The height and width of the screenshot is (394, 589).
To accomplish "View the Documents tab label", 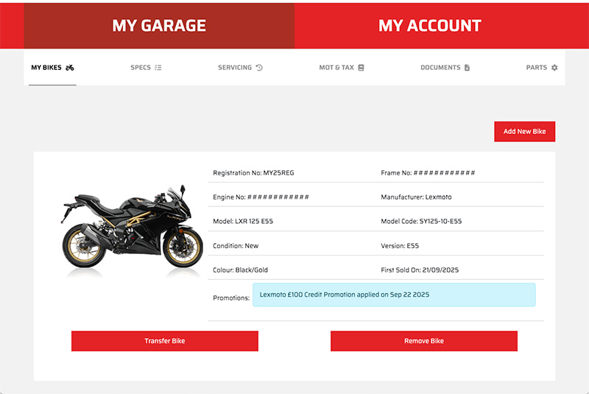I will click(440, 68).
